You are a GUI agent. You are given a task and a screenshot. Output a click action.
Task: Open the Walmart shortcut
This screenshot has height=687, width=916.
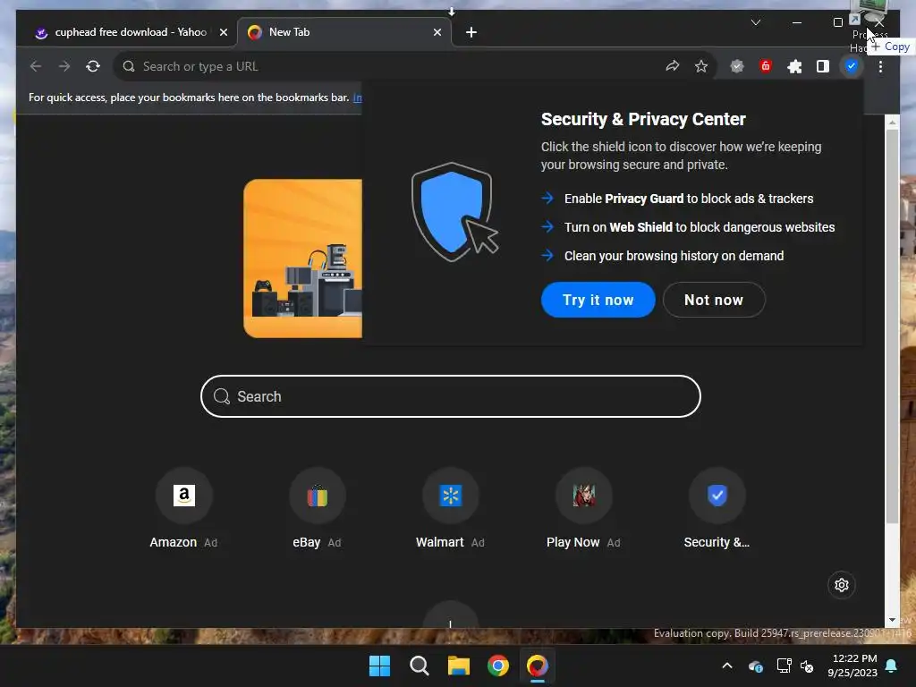coord(451,508)
